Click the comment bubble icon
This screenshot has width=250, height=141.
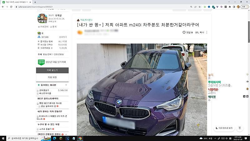[x=184, y=32]
